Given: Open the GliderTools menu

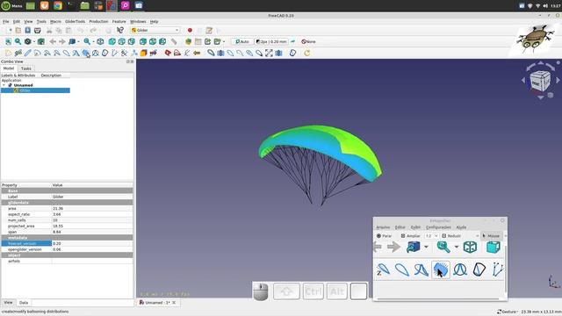Looking at the screenshot, I should 75,21.
